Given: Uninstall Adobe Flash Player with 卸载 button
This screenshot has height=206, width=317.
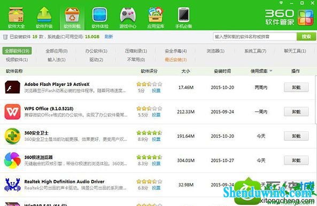Looking at the screenshot, I should click(x=296, y=88).
